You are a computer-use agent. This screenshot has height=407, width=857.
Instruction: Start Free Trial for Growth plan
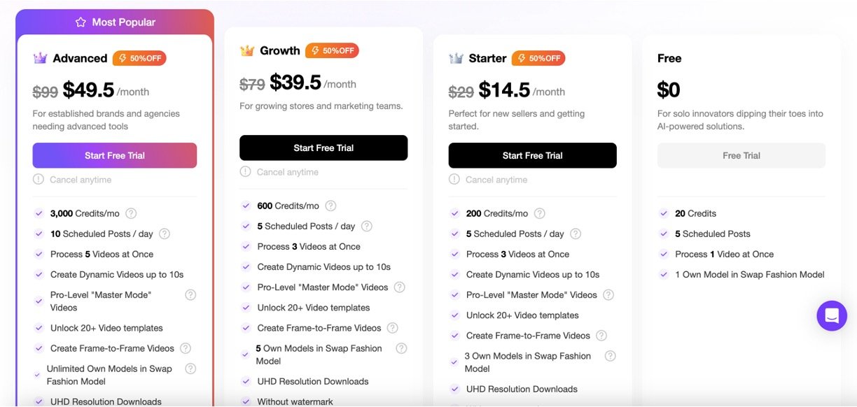[x=323, y=148]
